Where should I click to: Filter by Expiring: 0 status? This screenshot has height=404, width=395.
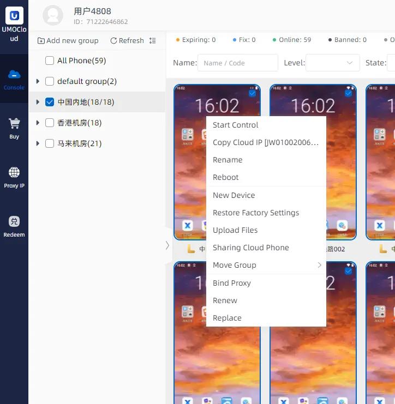coord(196,40)
